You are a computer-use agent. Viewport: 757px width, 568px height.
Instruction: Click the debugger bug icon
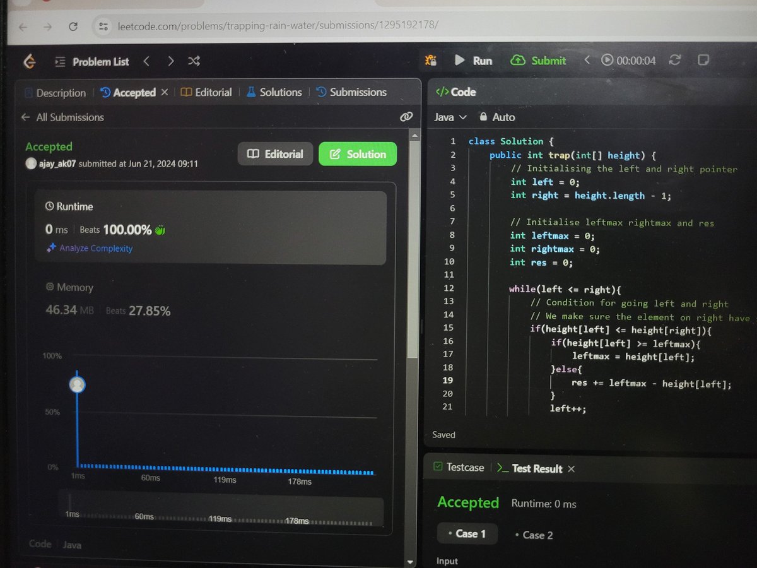(431, 61)
